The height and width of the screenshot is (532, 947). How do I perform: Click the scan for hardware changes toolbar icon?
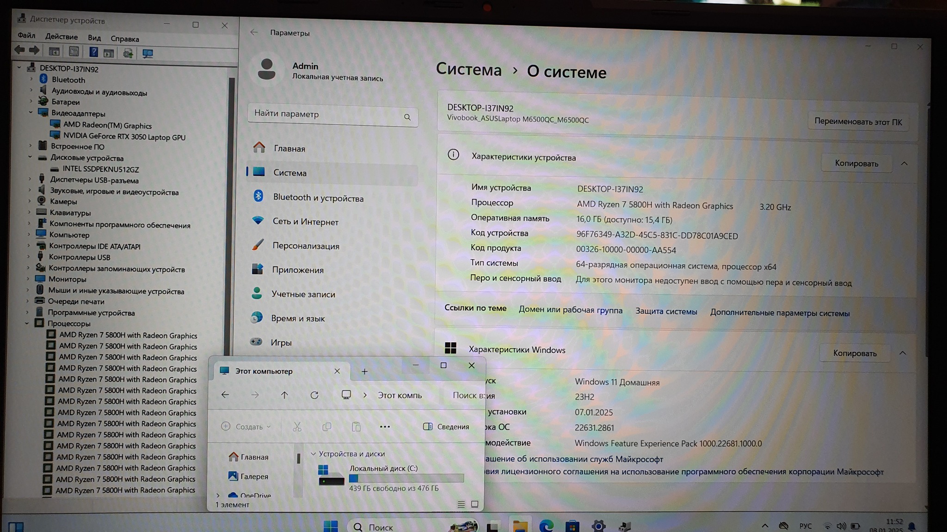coord(148,54)
